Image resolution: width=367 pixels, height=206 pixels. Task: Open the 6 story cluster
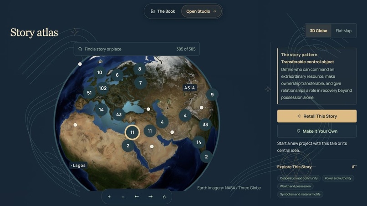click(x=117, y=75)
